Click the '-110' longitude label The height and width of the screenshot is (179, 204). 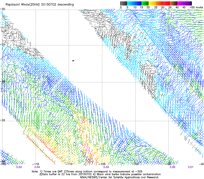point(69,164)
